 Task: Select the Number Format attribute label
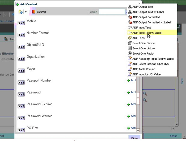click(x=38, y=33)
